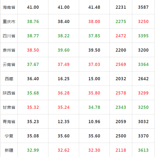Click the red value 2578 for 陕西省
This screenshot has width=155, height=157.
[x=121, y=93]
